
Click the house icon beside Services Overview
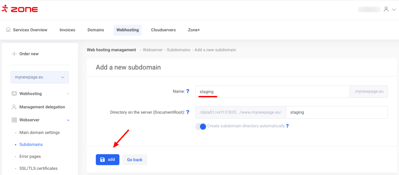coord(8,30)
